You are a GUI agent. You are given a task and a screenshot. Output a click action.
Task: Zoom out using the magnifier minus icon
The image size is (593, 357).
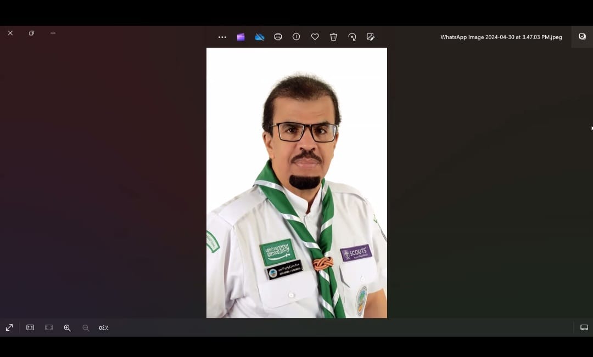(86, 328)
